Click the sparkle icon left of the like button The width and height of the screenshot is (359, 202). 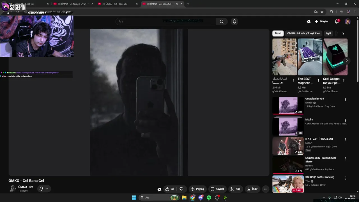click(x=159, y=189)
